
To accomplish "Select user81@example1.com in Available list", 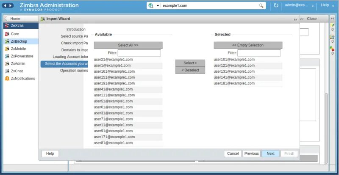I will (128, 143).
